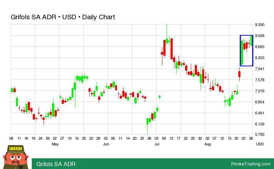Screen dimensions: 274x169
Task: Click the chart title Grifols SA ADR Daily Chart
Action: [63, 17]
